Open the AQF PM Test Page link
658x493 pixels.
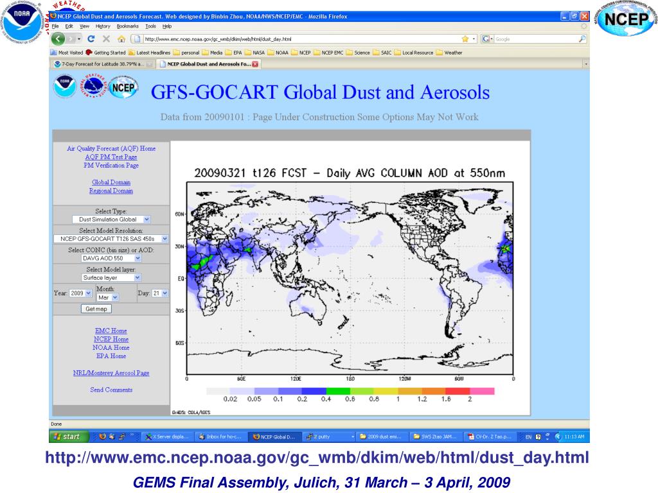[x=111, y=157]
